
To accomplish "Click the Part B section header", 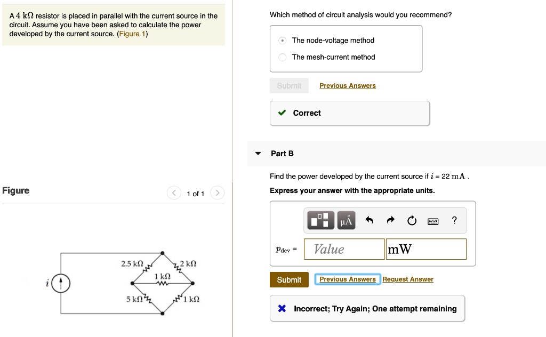I will 283,153.
